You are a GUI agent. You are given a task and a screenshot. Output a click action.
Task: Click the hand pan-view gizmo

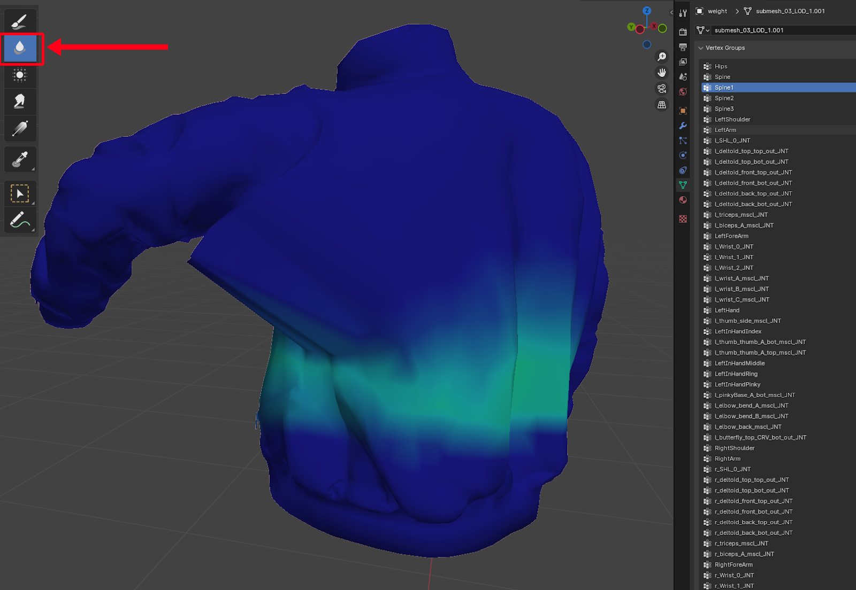coord(662,73)
